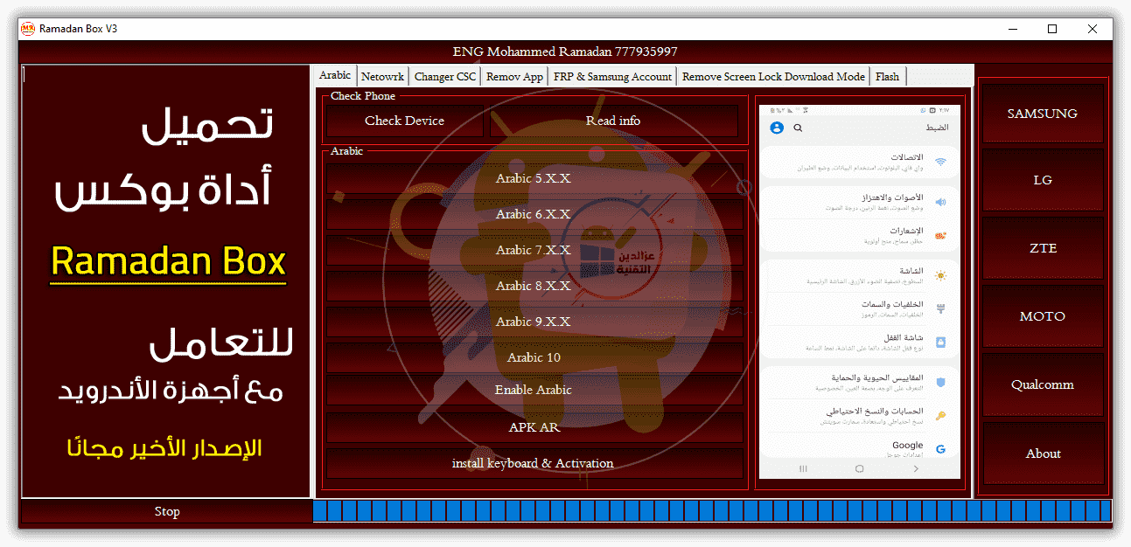The image size is (1131, 547).
Task: Select the Arabic 8.X.X option
Action: [534, 286]
